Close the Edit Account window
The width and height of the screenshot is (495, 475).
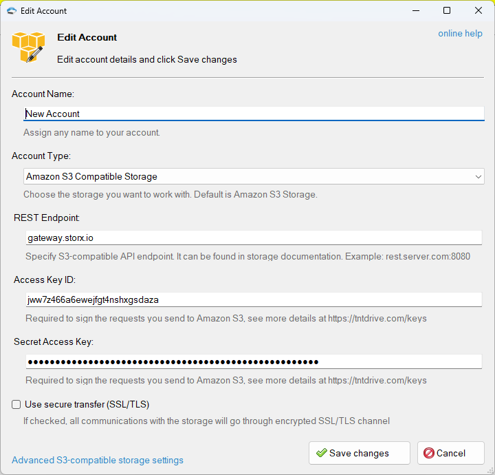coord(478,10)
